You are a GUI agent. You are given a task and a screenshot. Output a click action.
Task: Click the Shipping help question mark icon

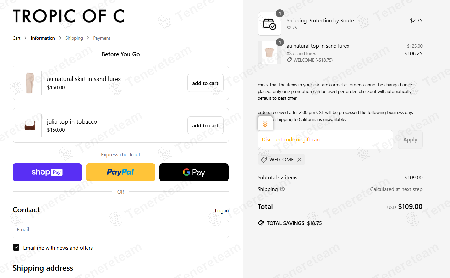tap(282, 189)
